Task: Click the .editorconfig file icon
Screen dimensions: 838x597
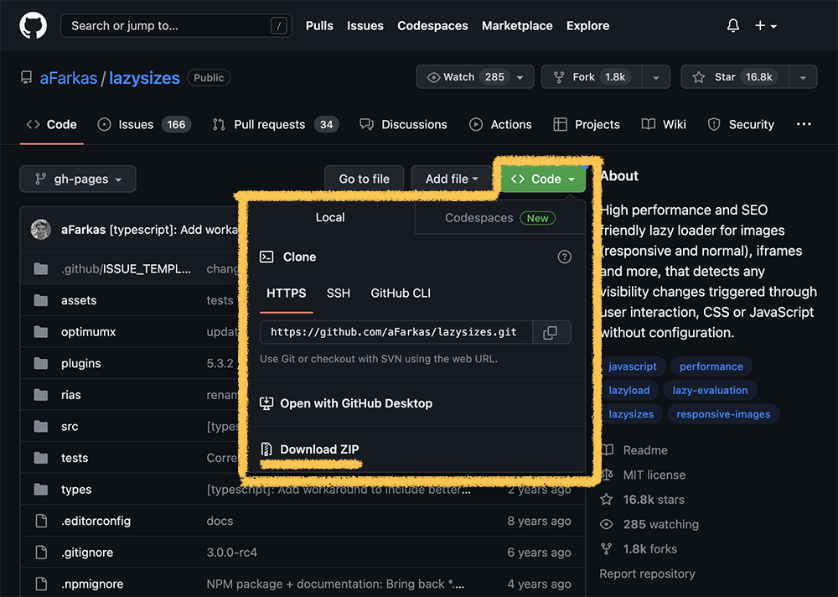Action: coord(41,521)
